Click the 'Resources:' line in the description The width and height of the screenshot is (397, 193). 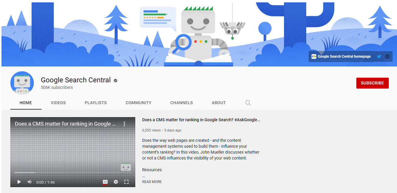(x=152, y=170)
